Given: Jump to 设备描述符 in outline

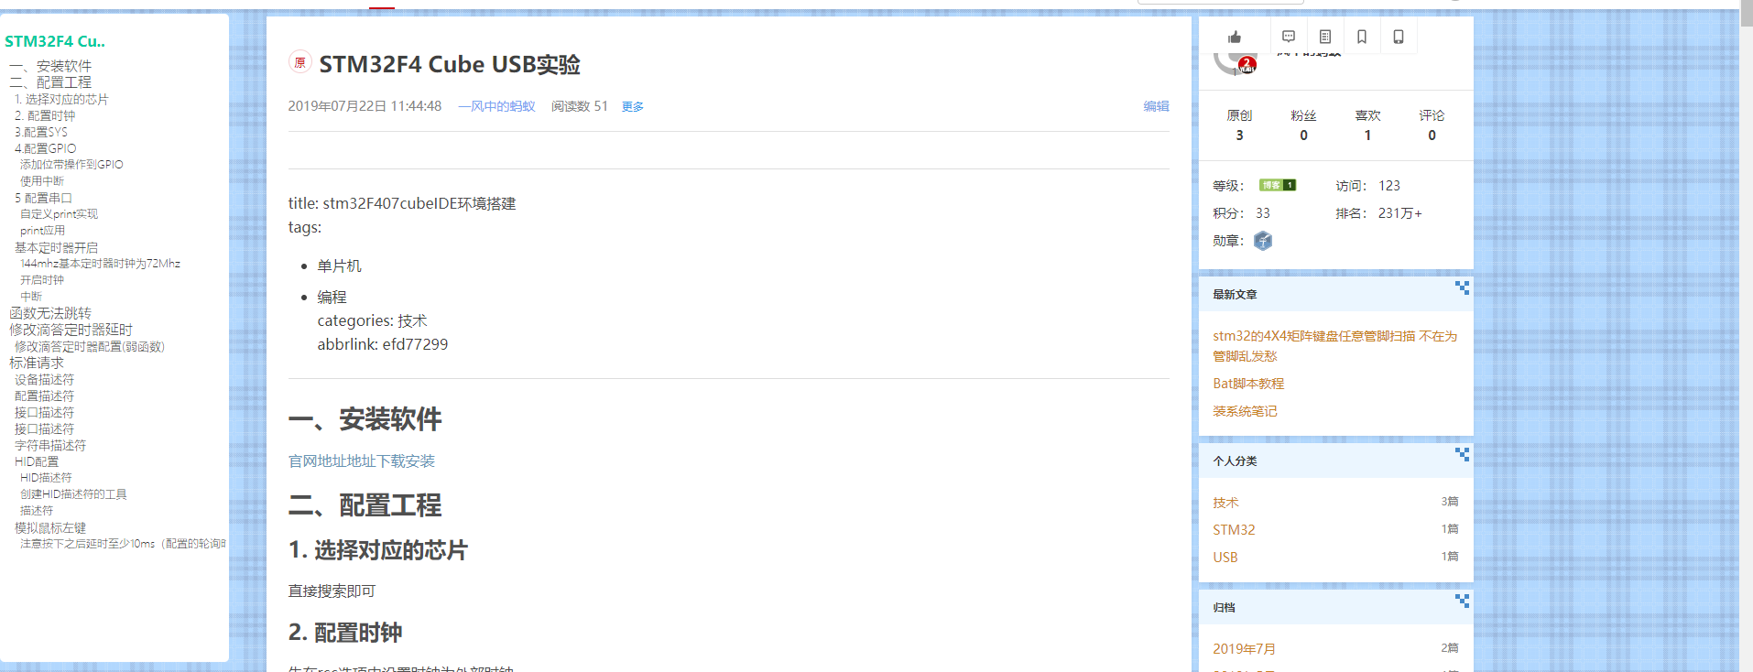Looking at the screenshot, I should (x=44, y=379).
